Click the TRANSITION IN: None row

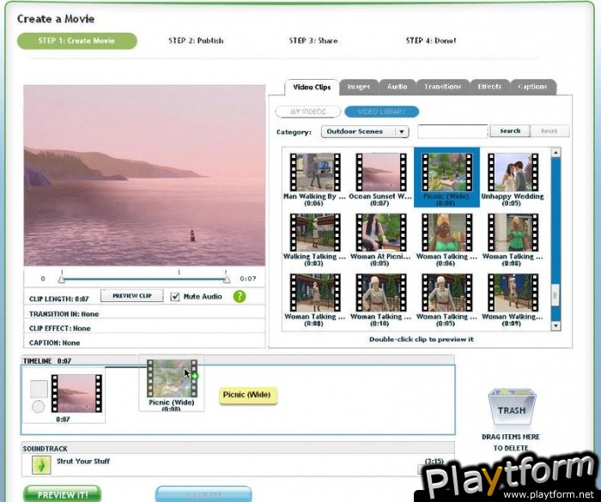pos(144,313)
